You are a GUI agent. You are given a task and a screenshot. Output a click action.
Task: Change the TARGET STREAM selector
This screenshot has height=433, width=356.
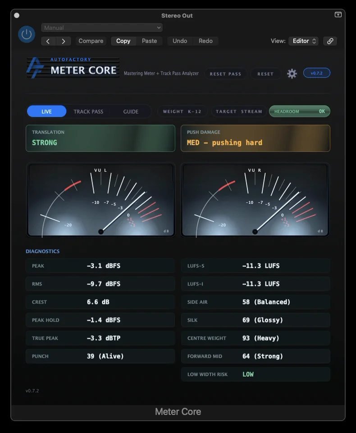[239, 111]
